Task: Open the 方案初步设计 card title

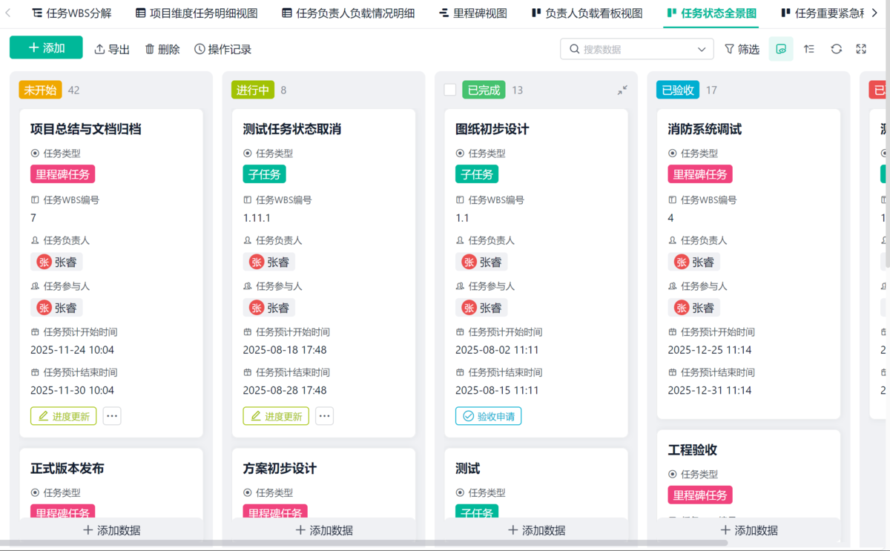Action: (x=280, y=469)
